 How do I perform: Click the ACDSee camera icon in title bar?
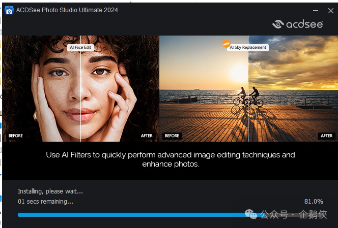pyautogui.click(x=9, y=11)
